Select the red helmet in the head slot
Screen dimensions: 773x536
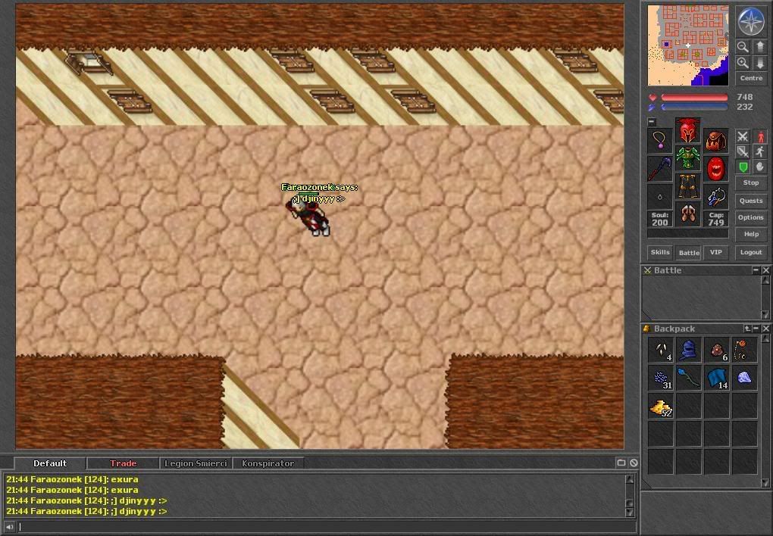tap(687, 131)
